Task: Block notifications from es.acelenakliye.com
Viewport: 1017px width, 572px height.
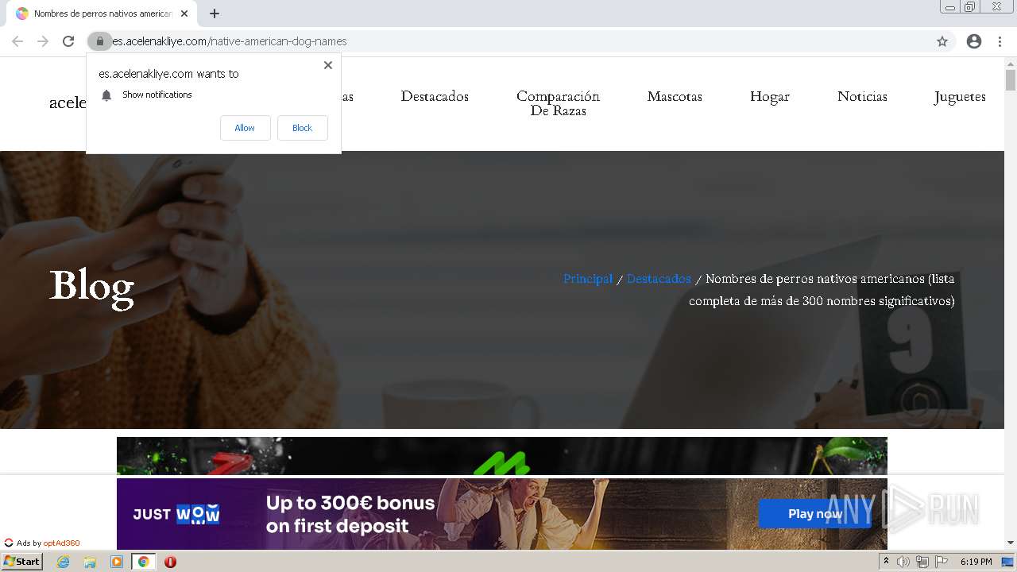Action: click(x=302, y=128)
